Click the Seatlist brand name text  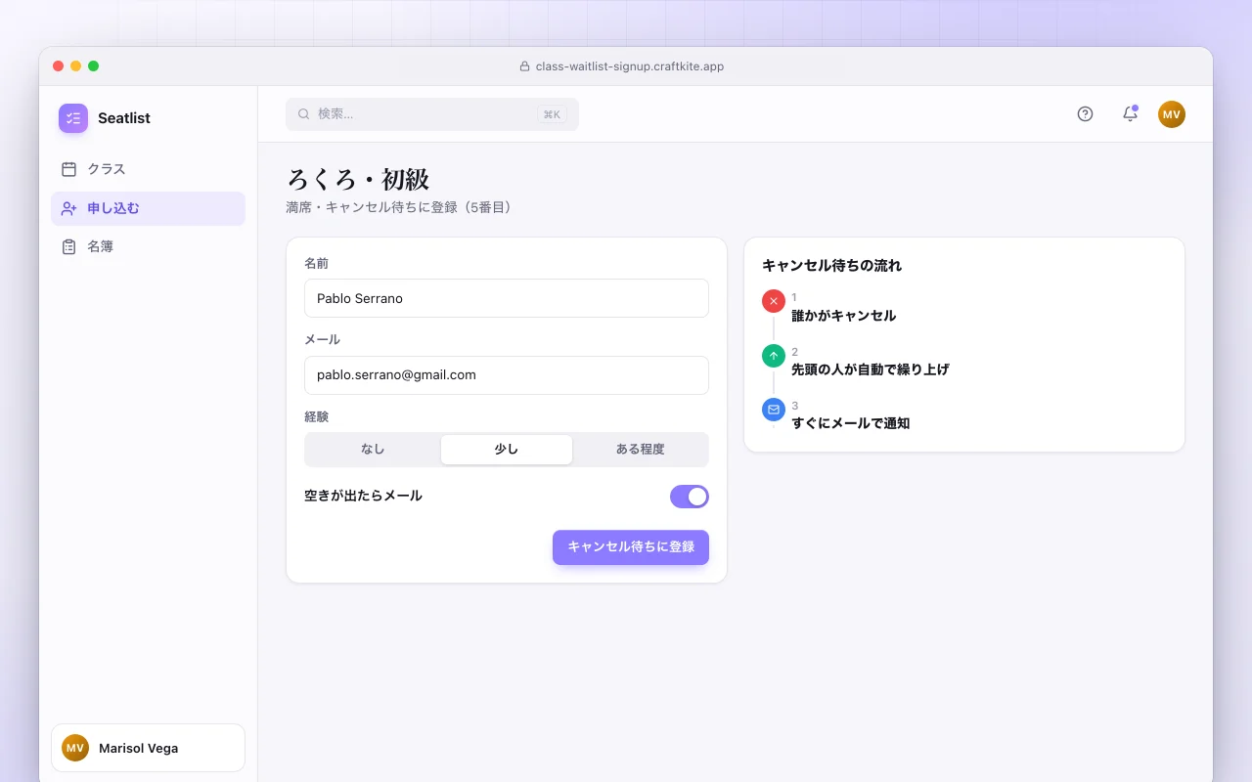(124, 118)
